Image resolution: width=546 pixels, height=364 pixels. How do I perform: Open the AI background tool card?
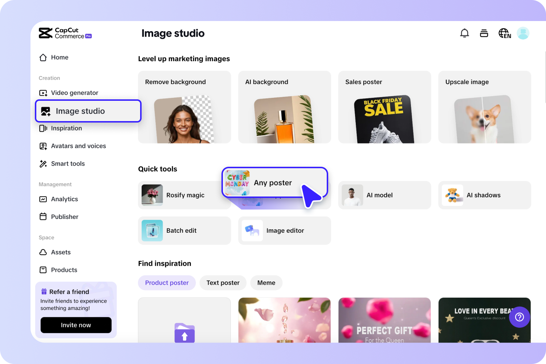[285, 107]
